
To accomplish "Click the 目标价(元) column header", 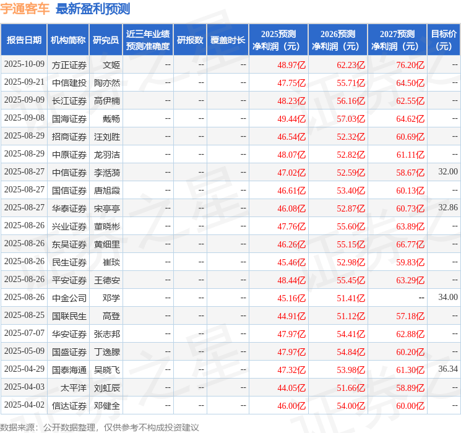I will point(444,40).
